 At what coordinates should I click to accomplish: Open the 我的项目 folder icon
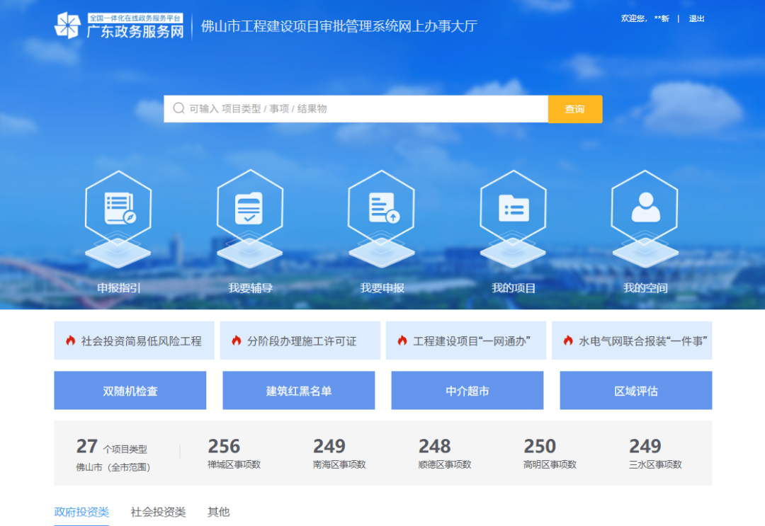514,208
